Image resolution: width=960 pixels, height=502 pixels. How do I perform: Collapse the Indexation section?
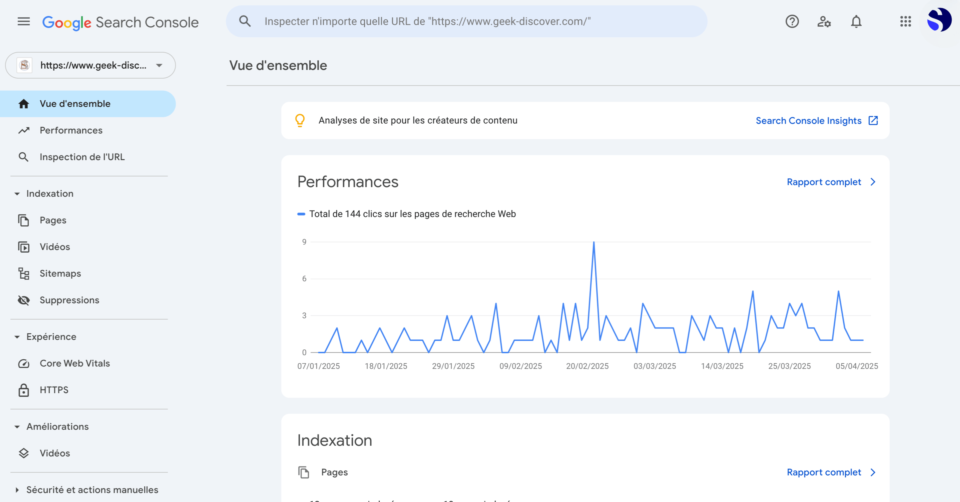tap(16, 193)
